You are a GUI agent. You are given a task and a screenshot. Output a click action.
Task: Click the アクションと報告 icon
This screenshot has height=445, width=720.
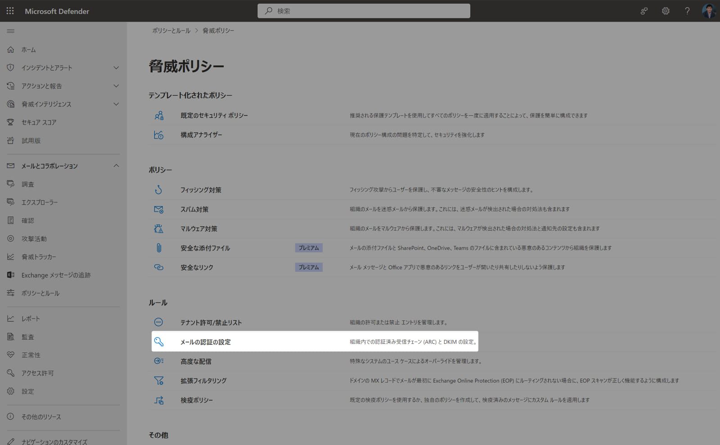(11, 85)
